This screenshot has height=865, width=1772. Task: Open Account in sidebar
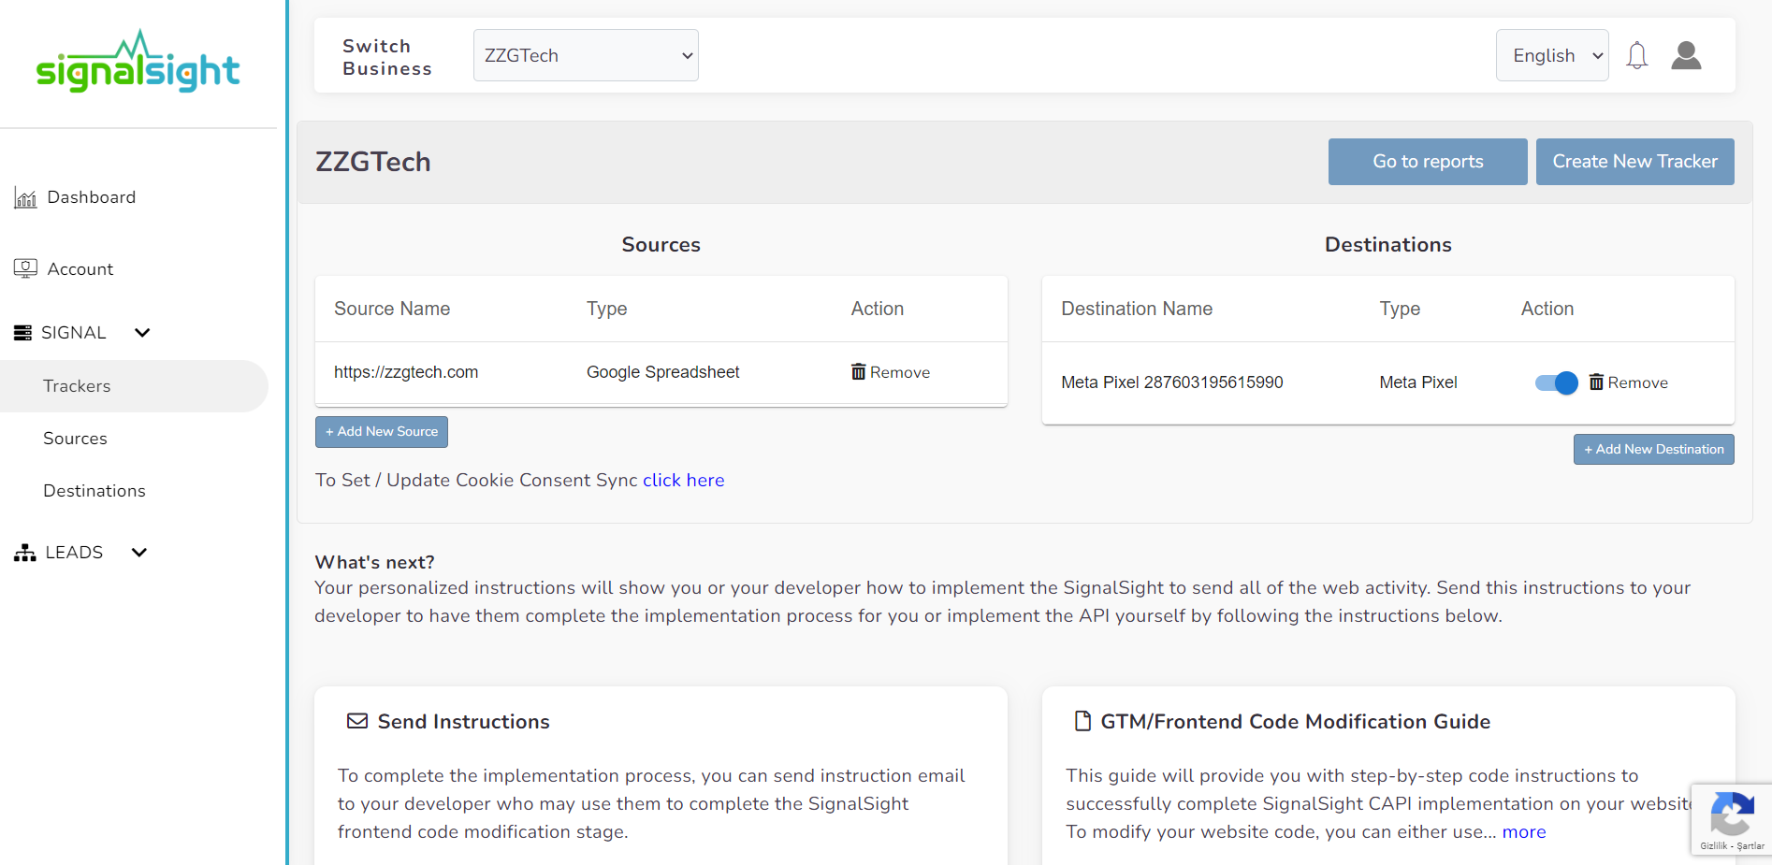click(80, 268)
